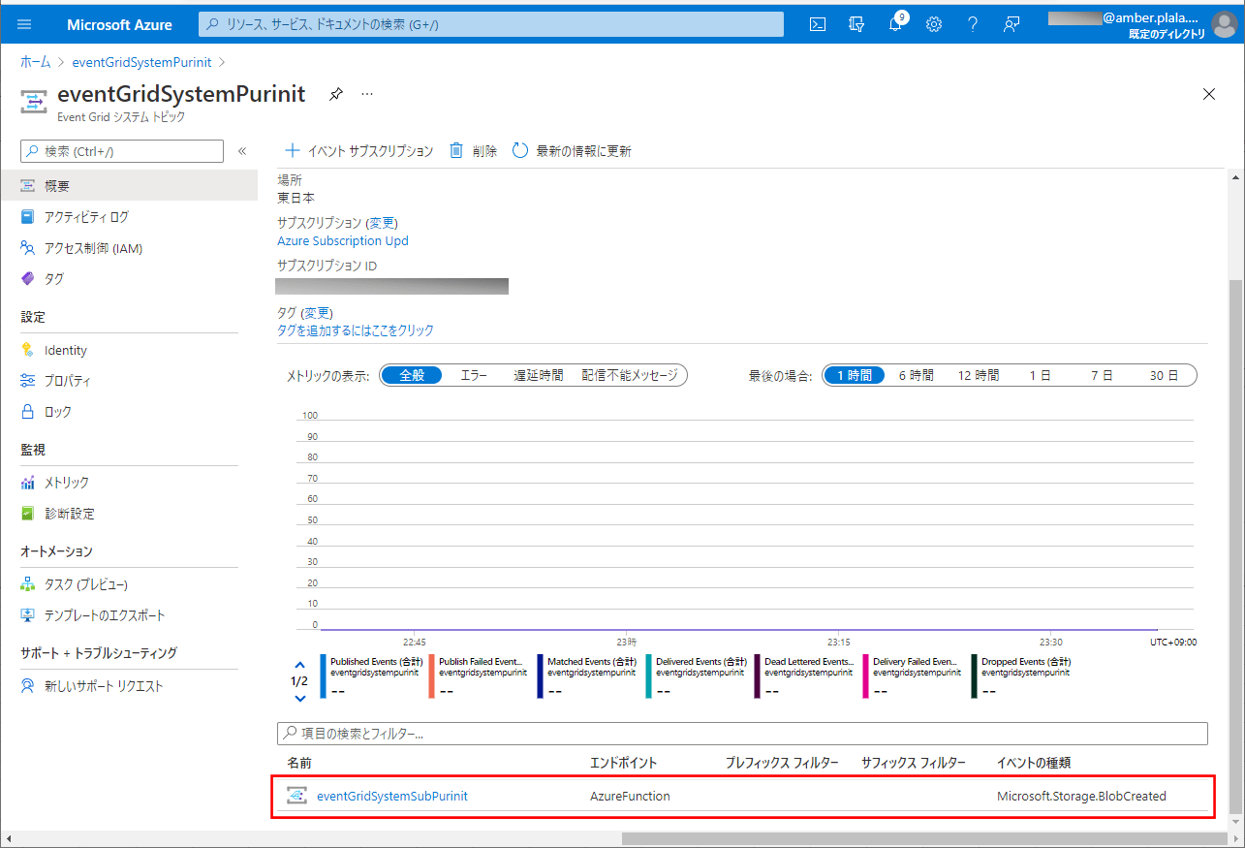Click the 項目の検索とフィルター search field

[742, 734]
